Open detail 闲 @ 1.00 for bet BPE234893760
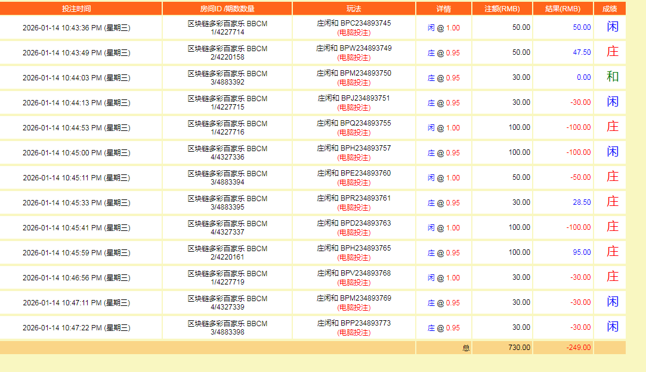Image resolution: width=646 pixels, height=372 pixels. [443, 177]
